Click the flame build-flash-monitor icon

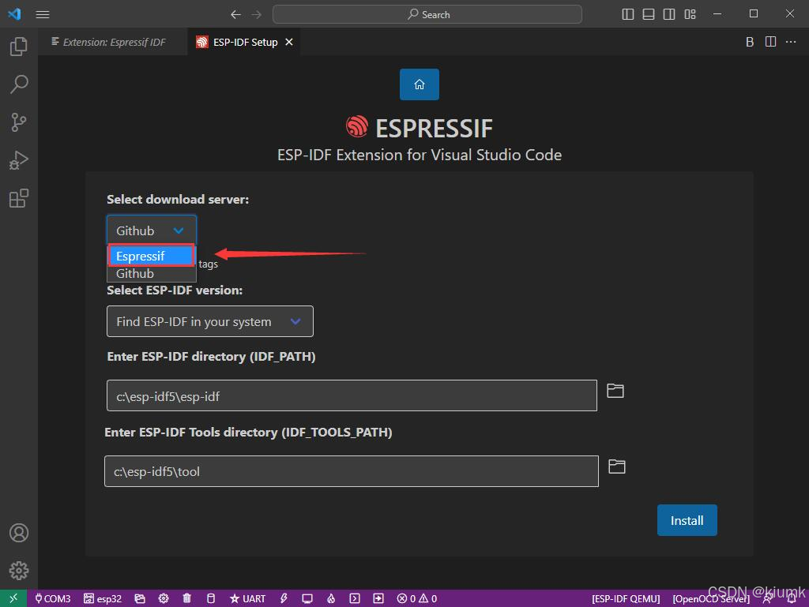331,598
